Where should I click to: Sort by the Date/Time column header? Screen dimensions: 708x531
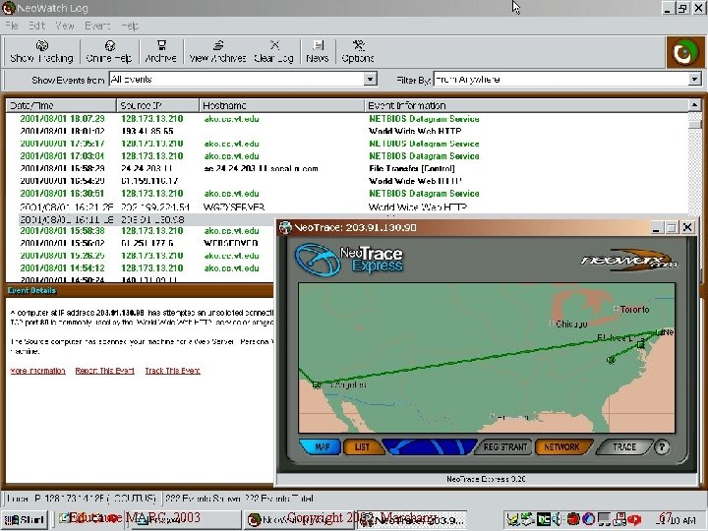point(61,105)
